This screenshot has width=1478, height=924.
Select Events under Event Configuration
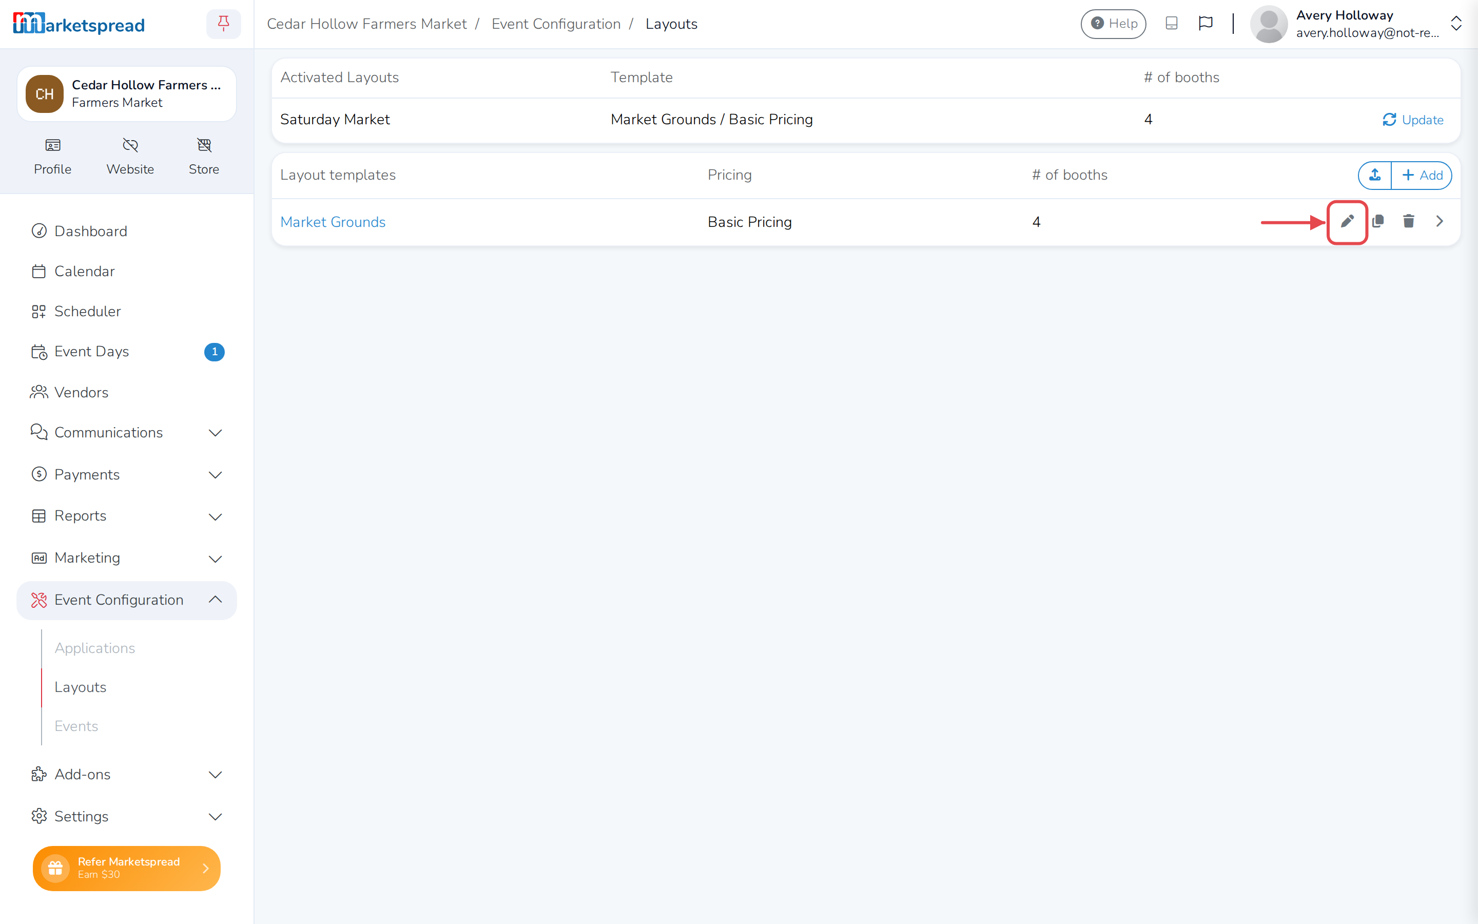click(x=76, y=726)
